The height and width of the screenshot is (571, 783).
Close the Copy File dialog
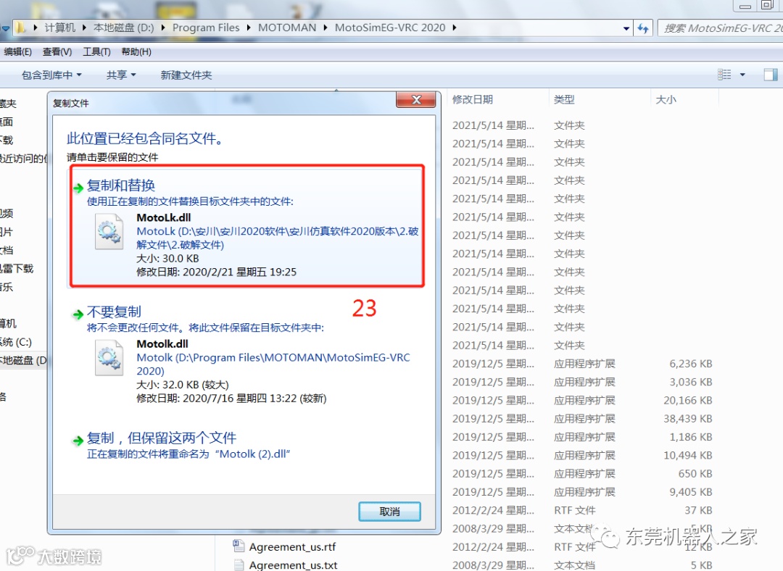click(x=416, y=100)
